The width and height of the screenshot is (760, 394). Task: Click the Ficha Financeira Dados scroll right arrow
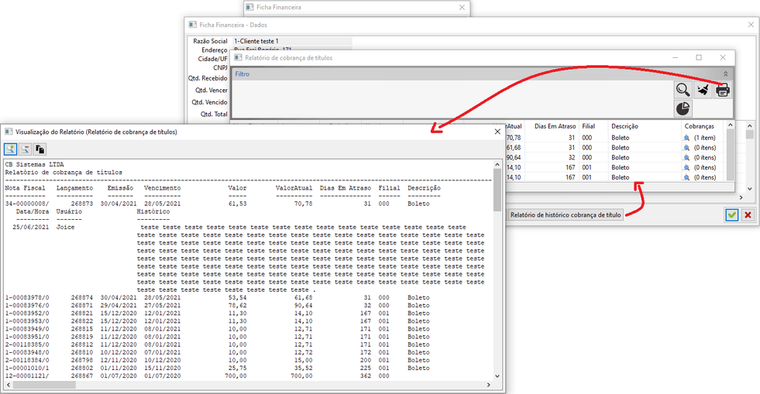coord(741,197)
